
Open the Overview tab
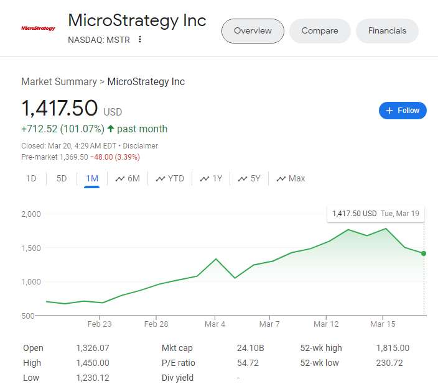(x=253, y=31)
